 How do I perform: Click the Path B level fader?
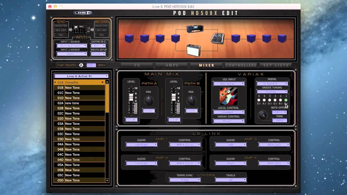[173, 97]
